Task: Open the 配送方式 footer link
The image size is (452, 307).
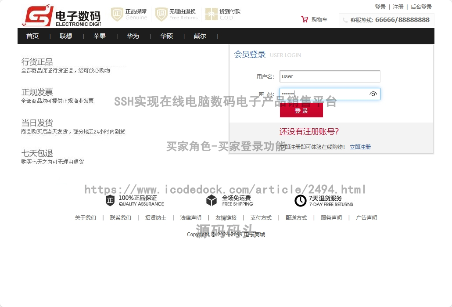Action: pos(296,218)
